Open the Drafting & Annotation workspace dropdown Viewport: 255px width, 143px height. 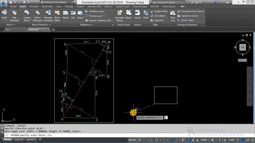pos(57,2)
